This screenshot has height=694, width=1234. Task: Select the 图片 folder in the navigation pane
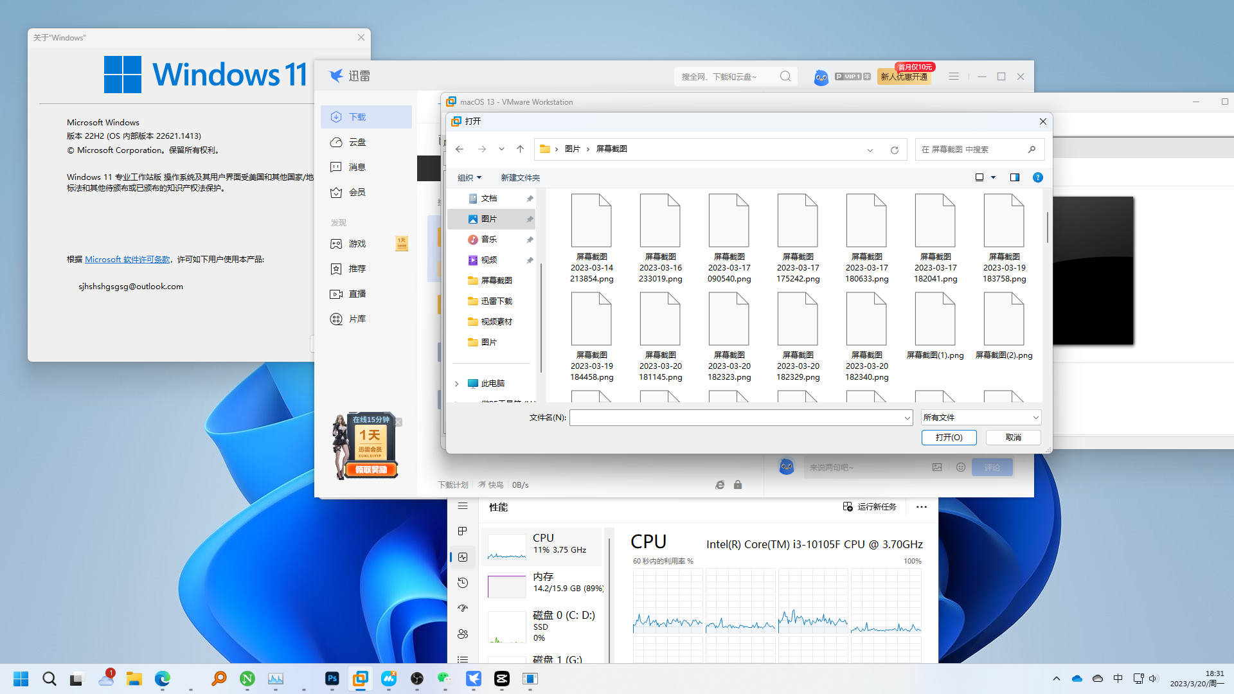tap(490, 218)
